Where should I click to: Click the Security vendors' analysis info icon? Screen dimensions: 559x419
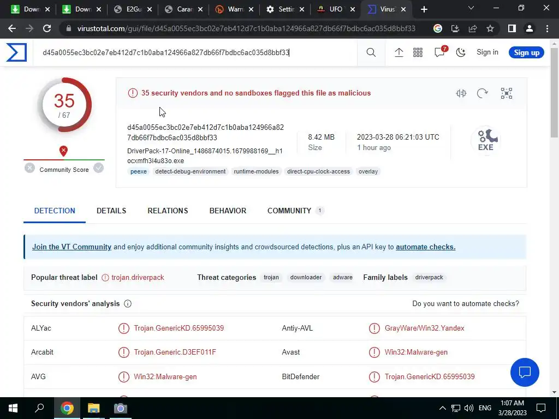[x=128, y=303]
